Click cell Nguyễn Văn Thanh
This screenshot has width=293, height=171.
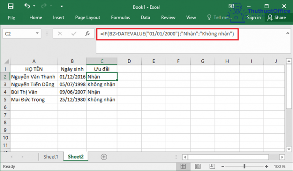(34, 77)
